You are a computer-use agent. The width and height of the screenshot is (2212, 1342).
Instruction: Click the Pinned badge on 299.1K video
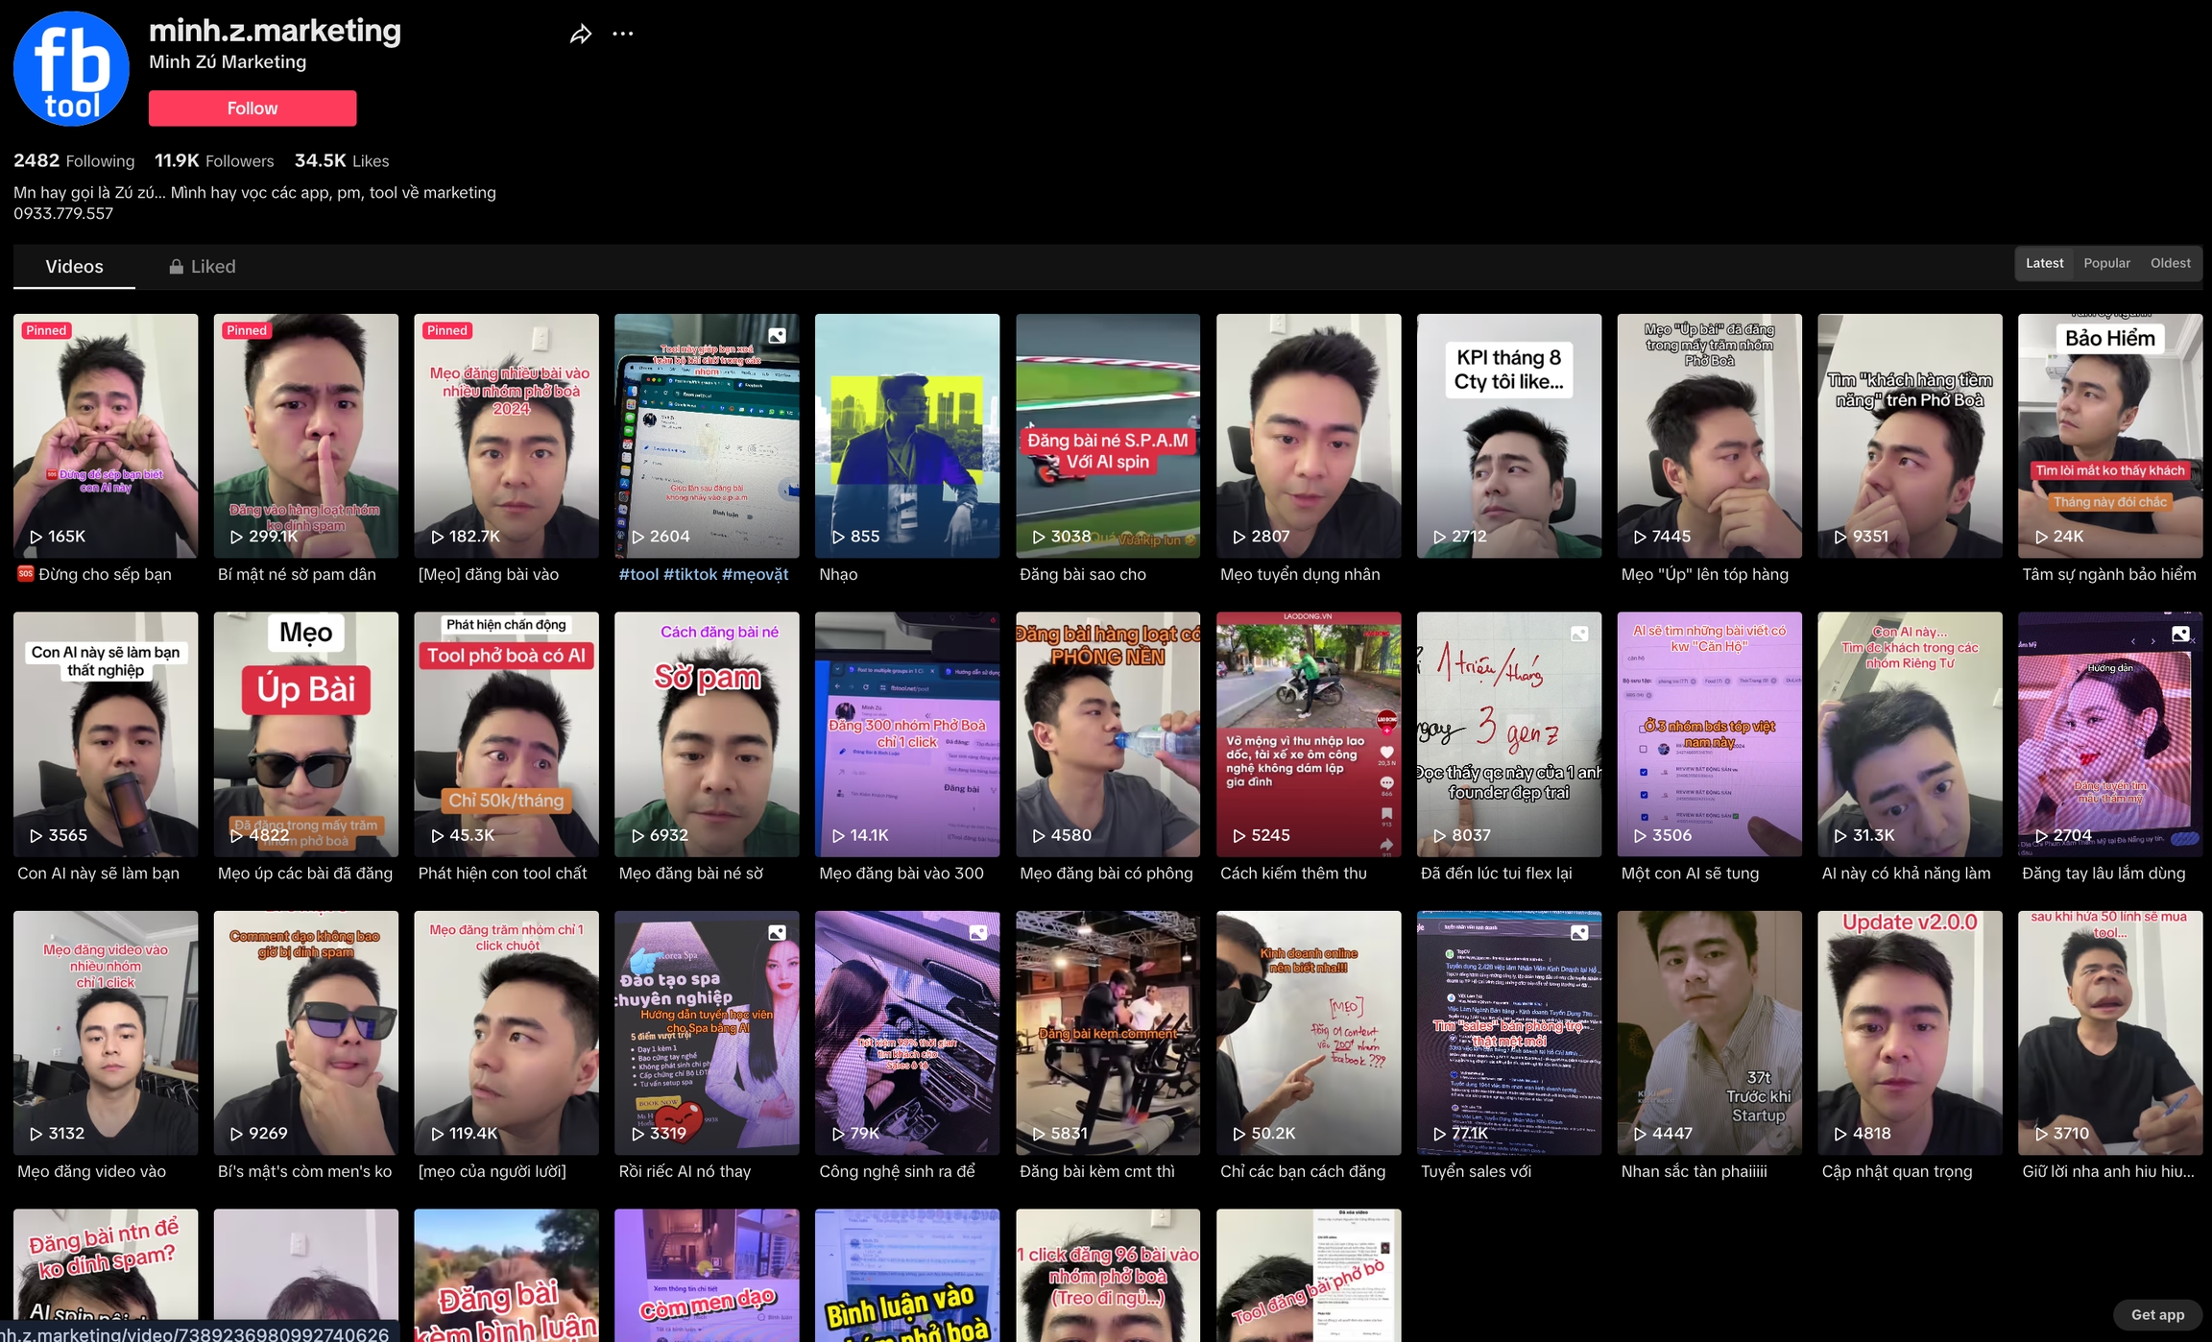tap(247, 330)
